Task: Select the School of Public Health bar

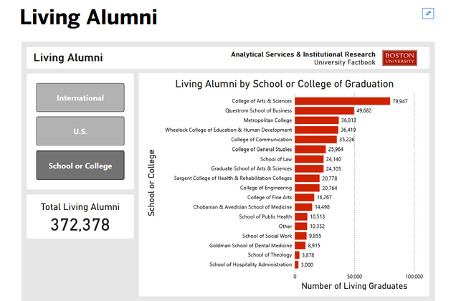Action: (x=301, y=216)
